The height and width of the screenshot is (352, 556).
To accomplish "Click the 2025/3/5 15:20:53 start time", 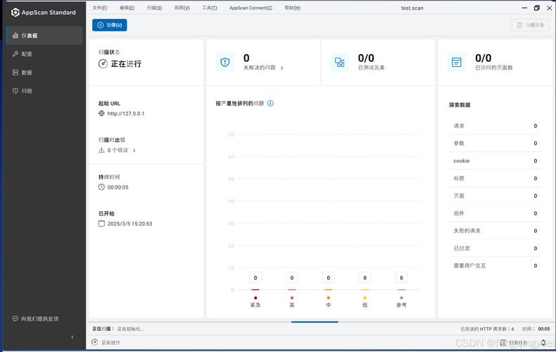I will tap(129, 224).
